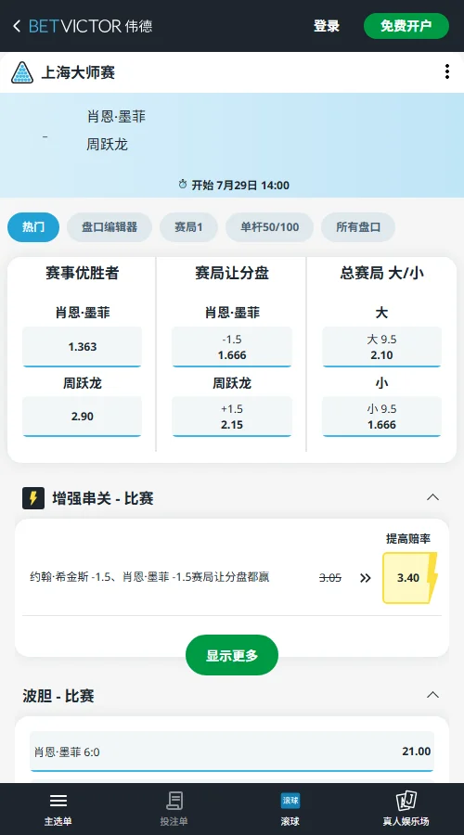Screen dimensions: 464x835
Task: Click the 赛事优胜者 market heading
Action: pyautogui.click(x=82, y=273)
